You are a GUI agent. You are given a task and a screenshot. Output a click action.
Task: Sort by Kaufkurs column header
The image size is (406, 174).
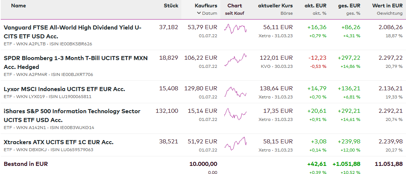[206, 6]
